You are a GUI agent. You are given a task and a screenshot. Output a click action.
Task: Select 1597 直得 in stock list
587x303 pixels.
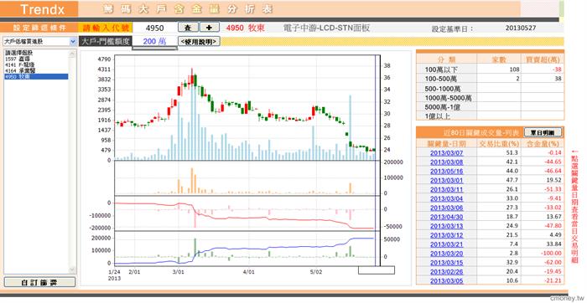36,59
